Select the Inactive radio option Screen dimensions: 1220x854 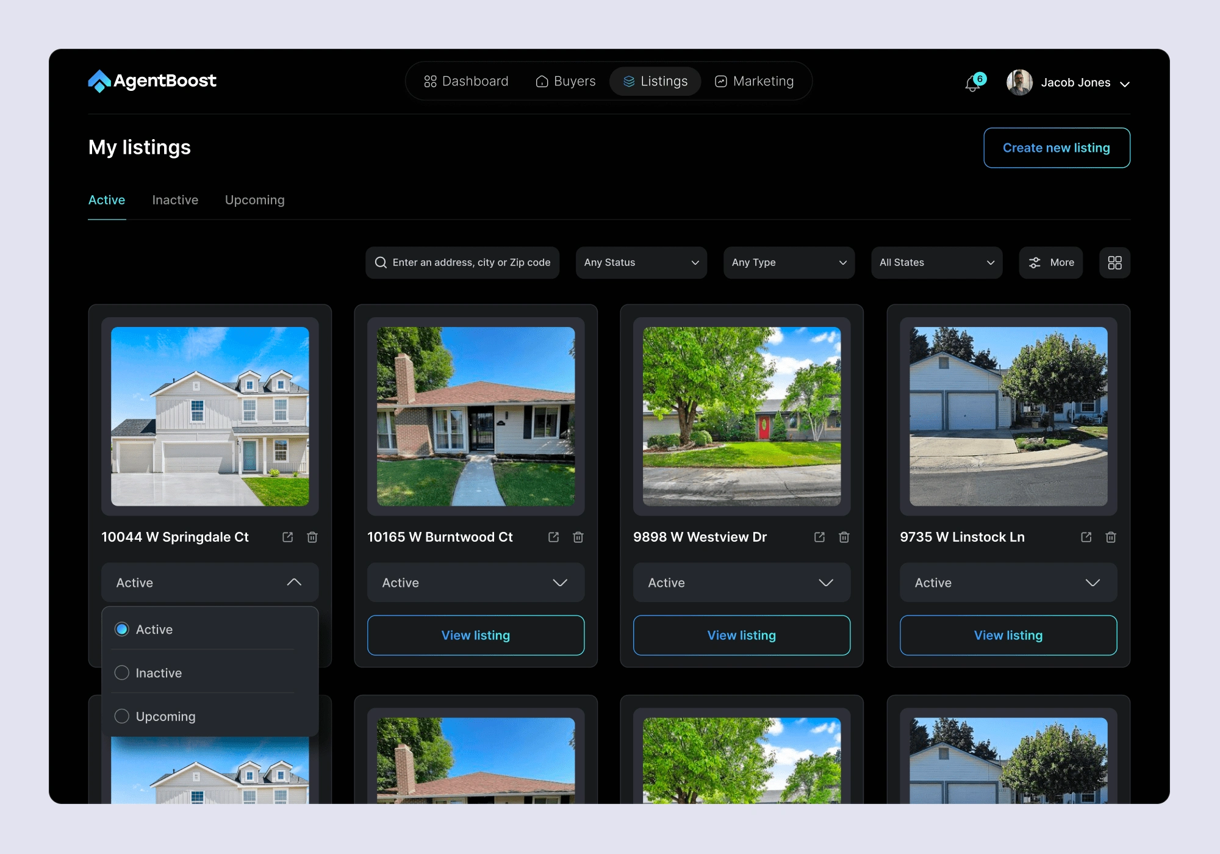[122, 673]
